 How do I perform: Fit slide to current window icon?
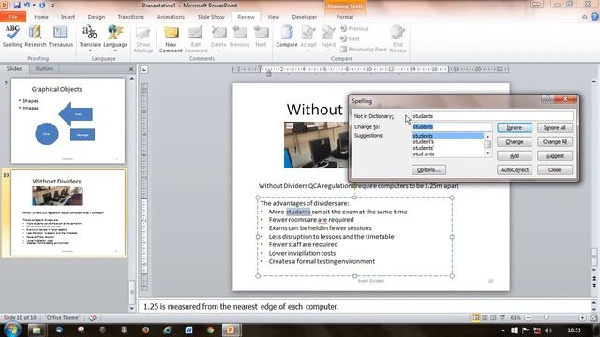(593, 318)
